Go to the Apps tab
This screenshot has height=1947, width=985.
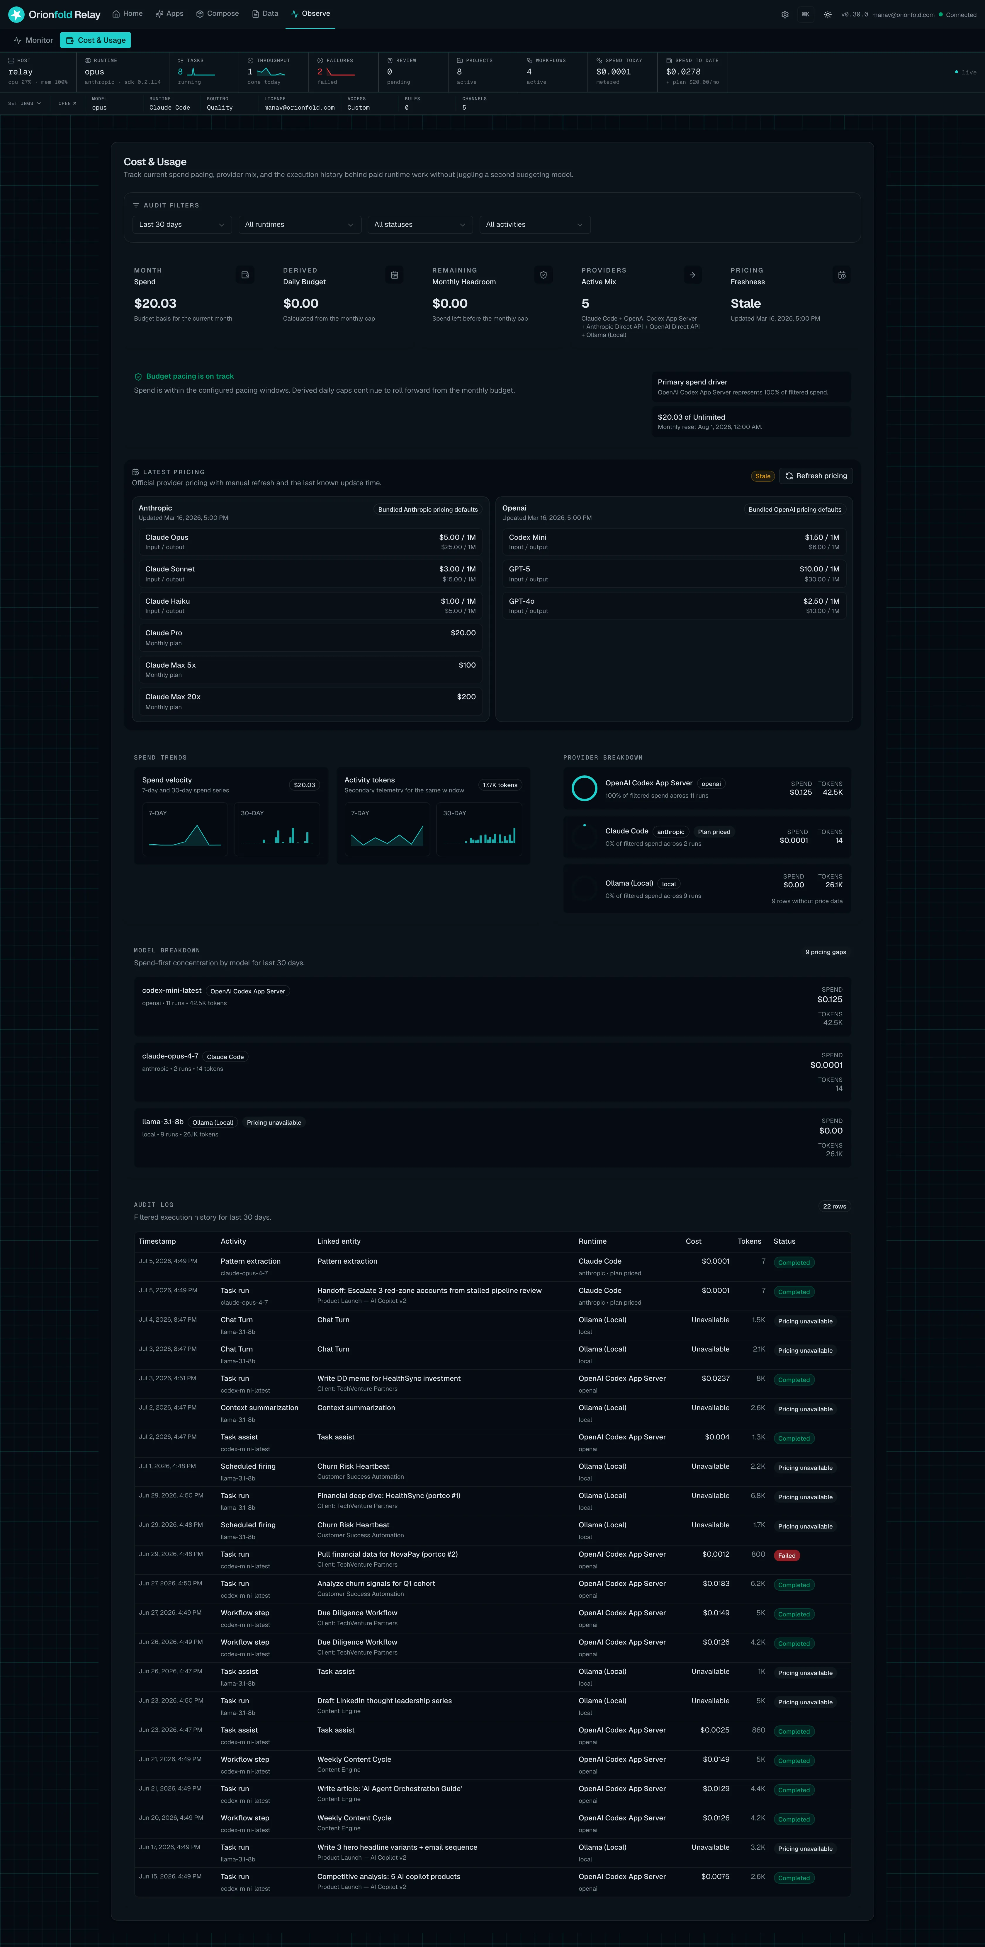[169, 13]
